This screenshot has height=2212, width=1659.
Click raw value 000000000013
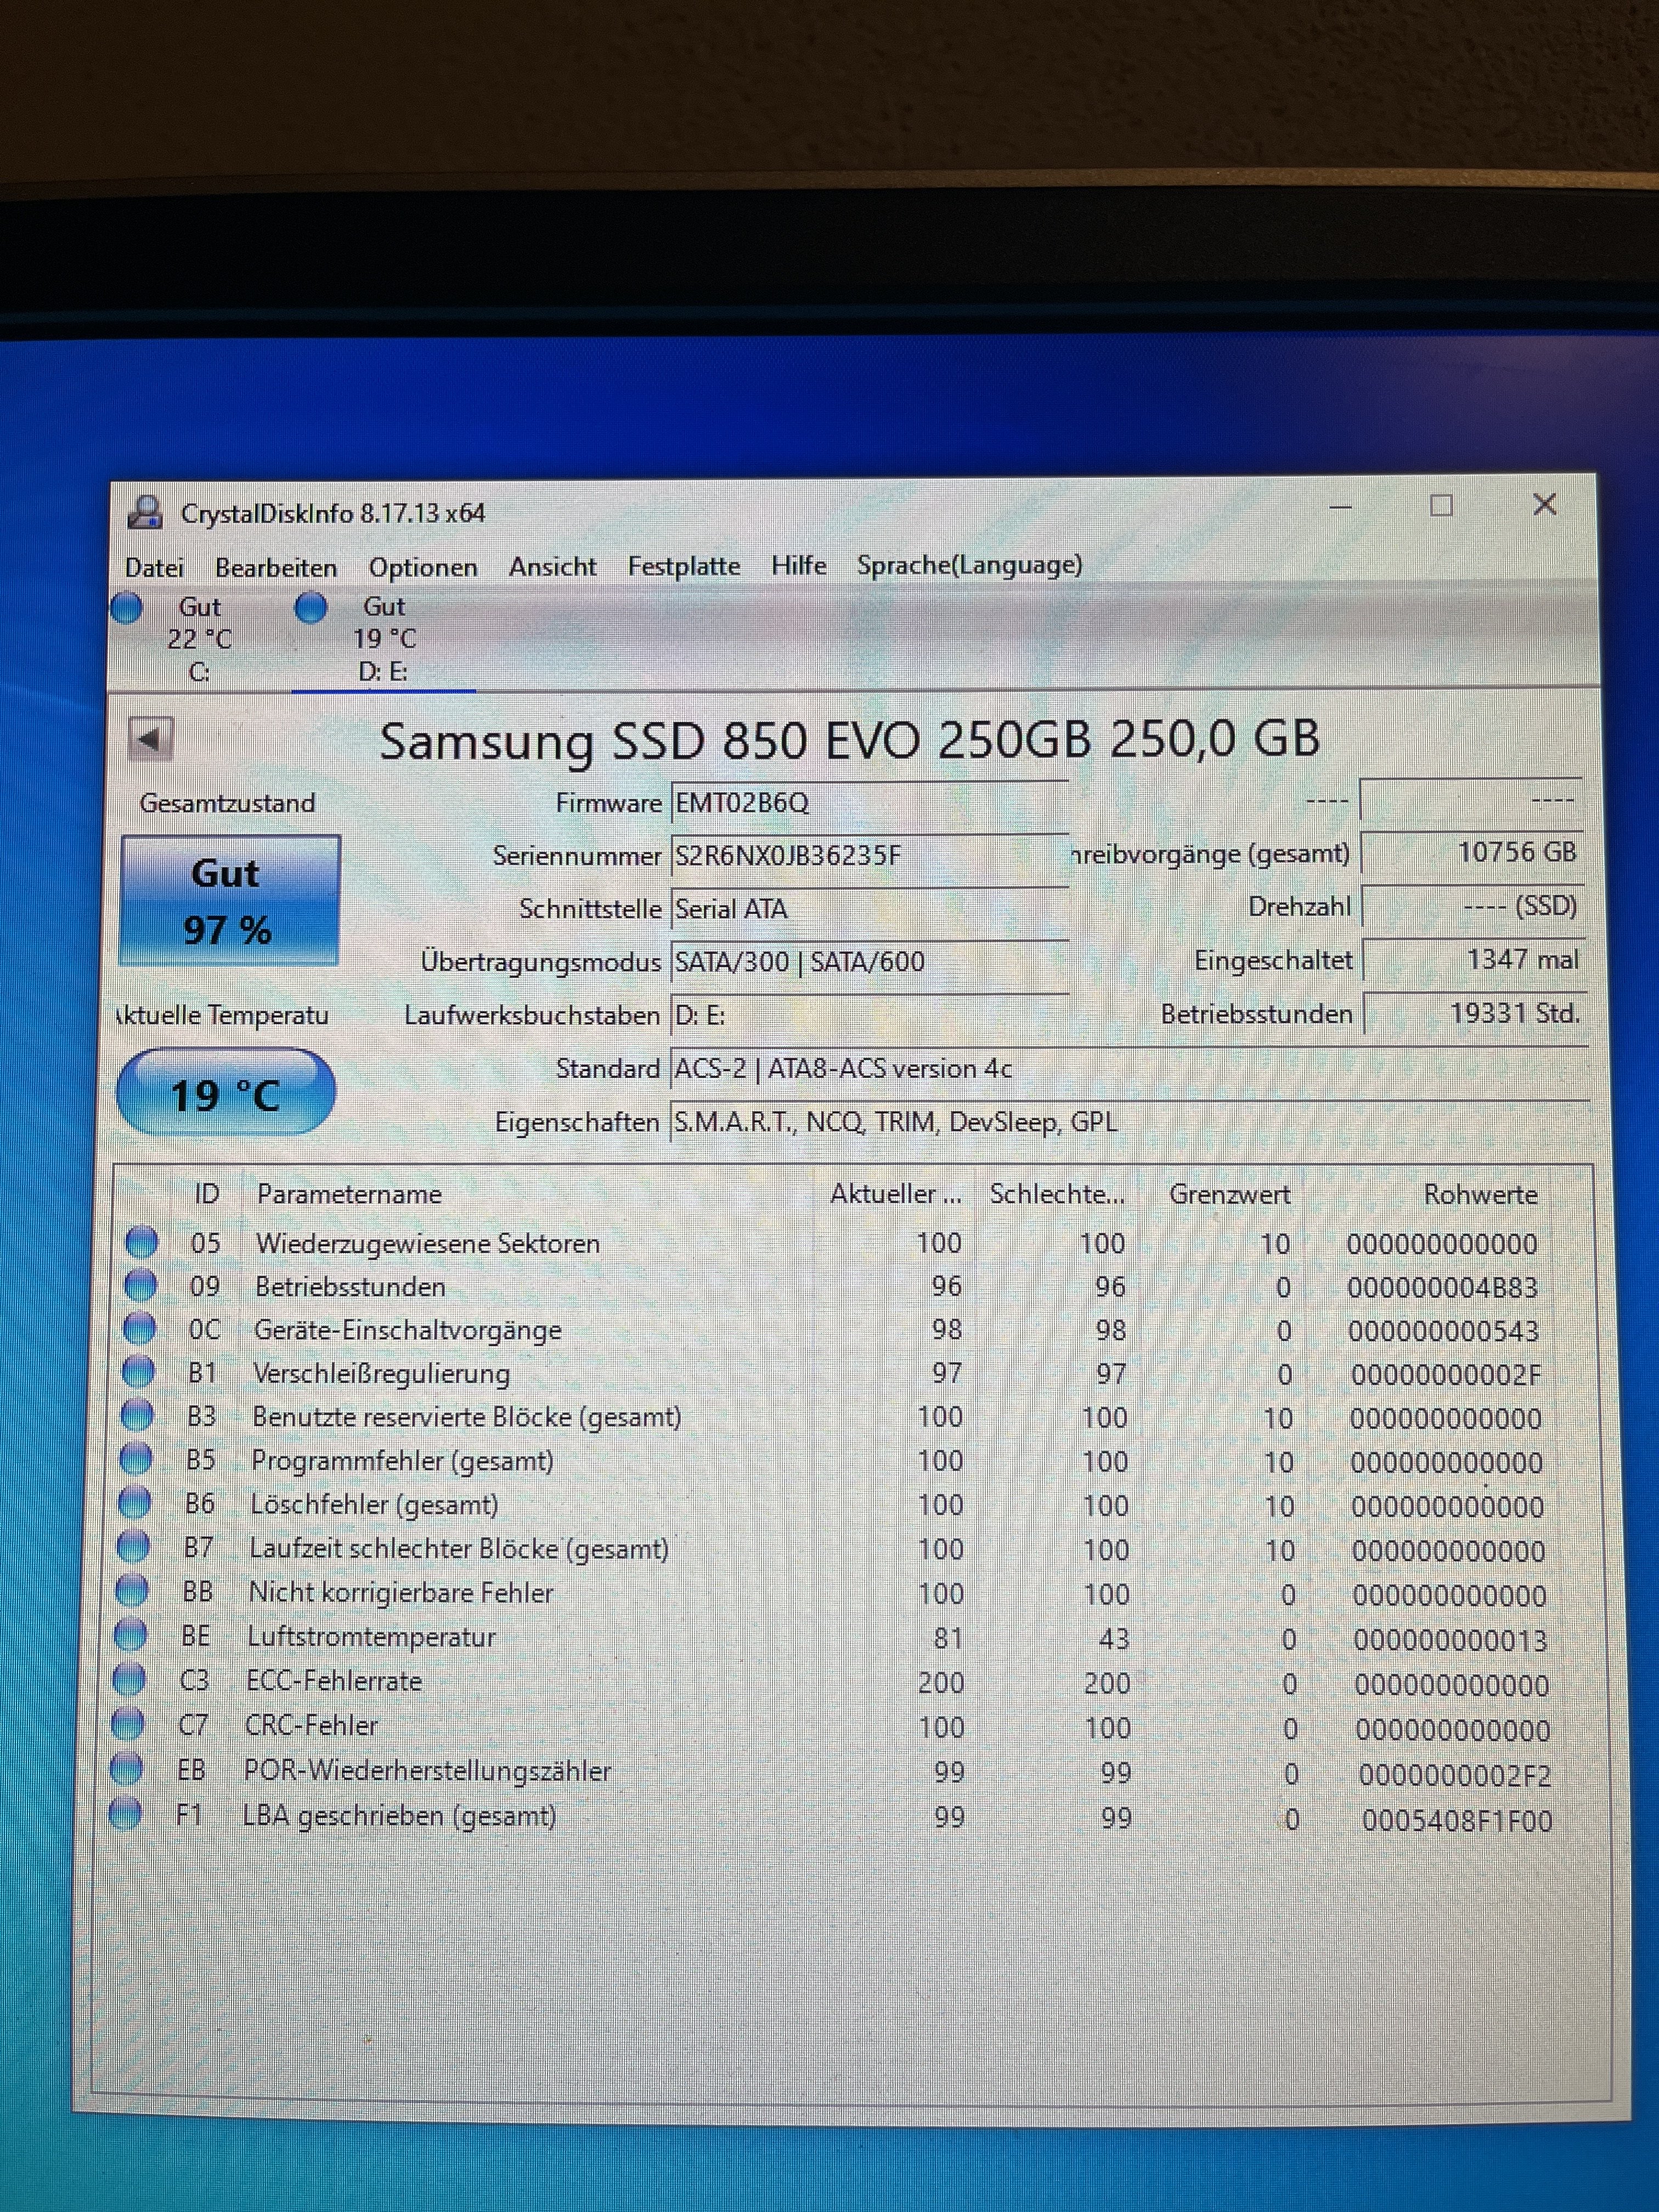[1450, 1640]
